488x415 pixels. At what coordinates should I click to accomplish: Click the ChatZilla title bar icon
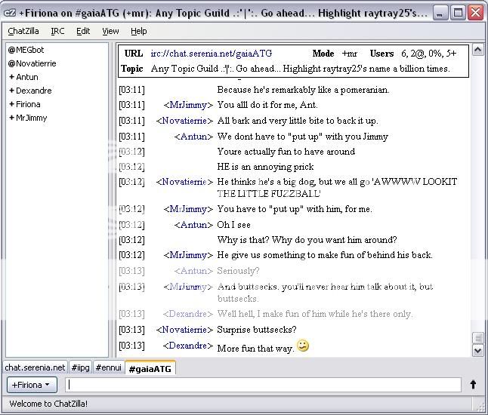(10, 13)
